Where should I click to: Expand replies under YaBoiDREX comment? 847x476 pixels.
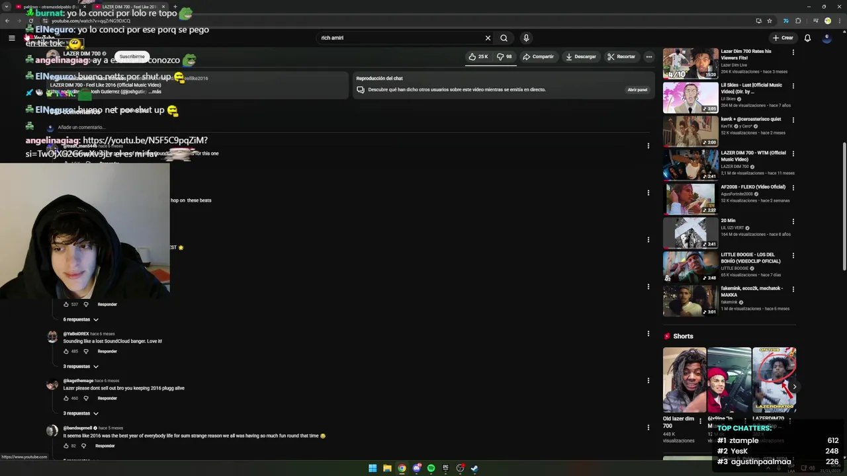coord(81,366)
